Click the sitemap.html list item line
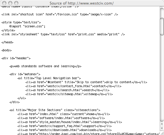 tap(69, 94)
